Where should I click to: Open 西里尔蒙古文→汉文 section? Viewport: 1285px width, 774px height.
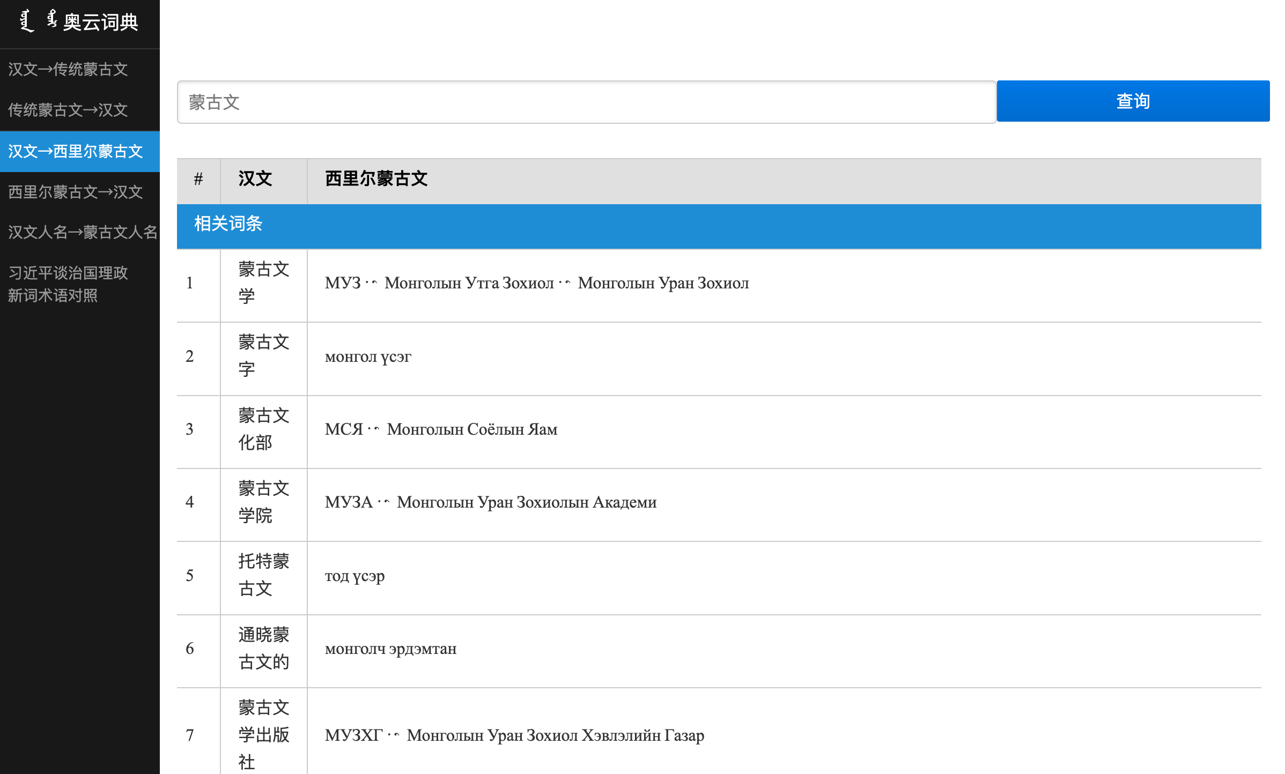click(74, 192)
